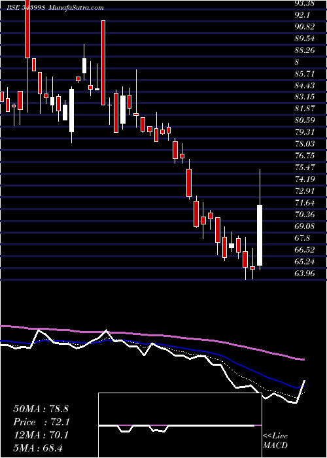This screenshot has width=327, height=458.
Task: Click the 93.38 price axis label
Action: tap(305, 3)
